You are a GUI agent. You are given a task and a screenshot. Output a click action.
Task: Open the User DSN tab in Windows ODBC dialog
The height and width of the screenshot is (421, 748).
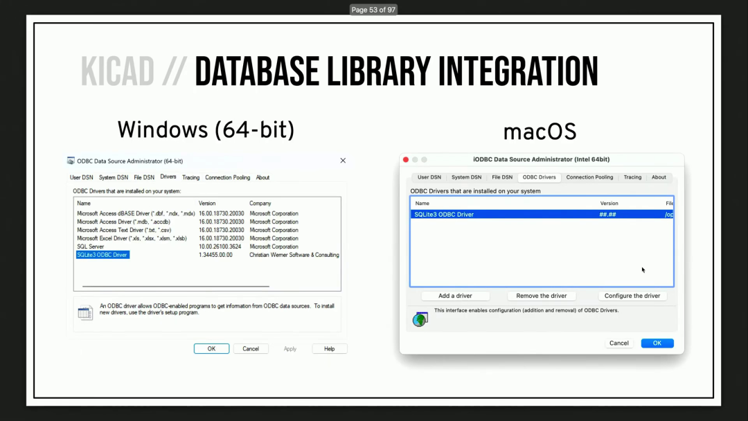82,177
